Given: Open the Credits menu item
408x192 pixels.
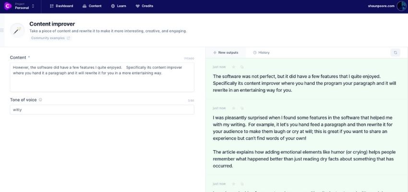Looking at the screenshot, I should pyautogui.click(x=144, y=6).
